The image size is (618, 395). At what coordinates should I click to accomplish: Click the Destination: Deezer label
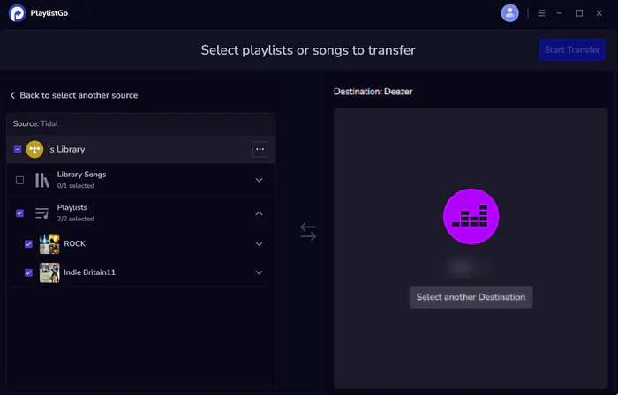pos(373,92)
